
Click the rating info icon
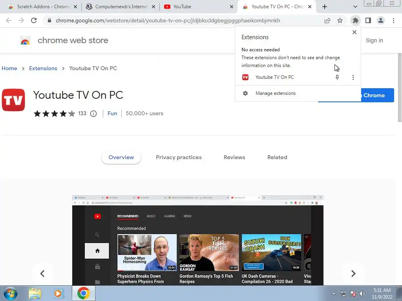[93, 114]
